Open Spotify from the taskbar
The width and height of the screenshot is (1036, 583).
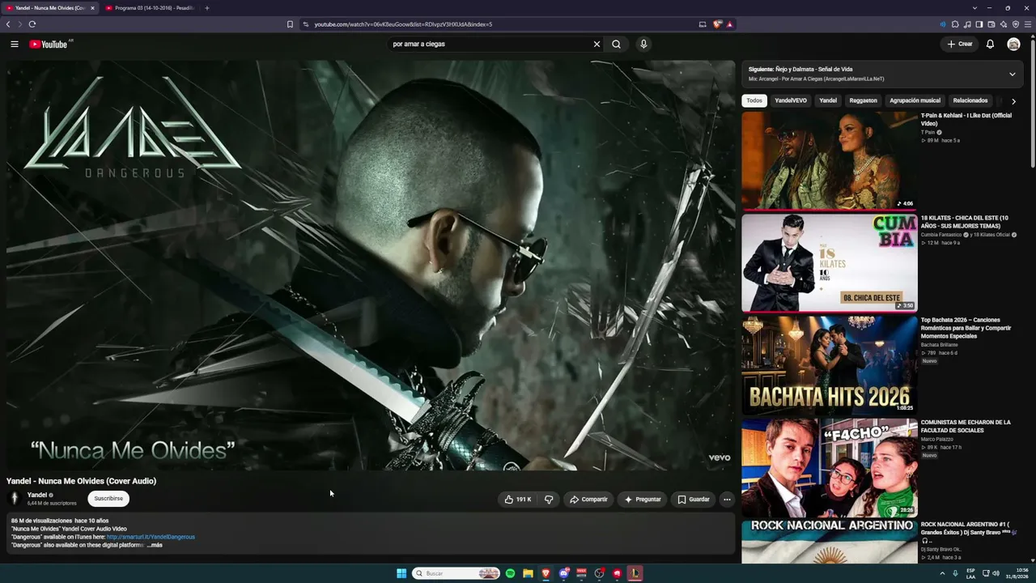510,573
